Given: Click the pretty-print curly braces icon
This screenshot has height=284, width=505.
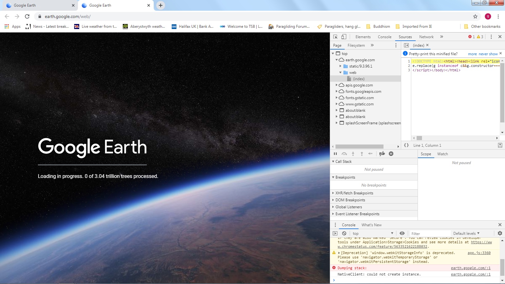Looking at the screenshot, I should pyautogui.click(x=406, y=145).
